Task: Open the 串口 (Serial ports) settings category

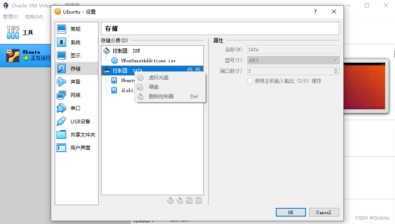Action: pos(77,108)
